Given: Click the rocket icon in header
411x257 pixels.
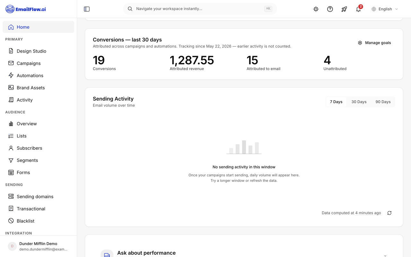Looking at the screenshot, I should click(x=344, y=9).
